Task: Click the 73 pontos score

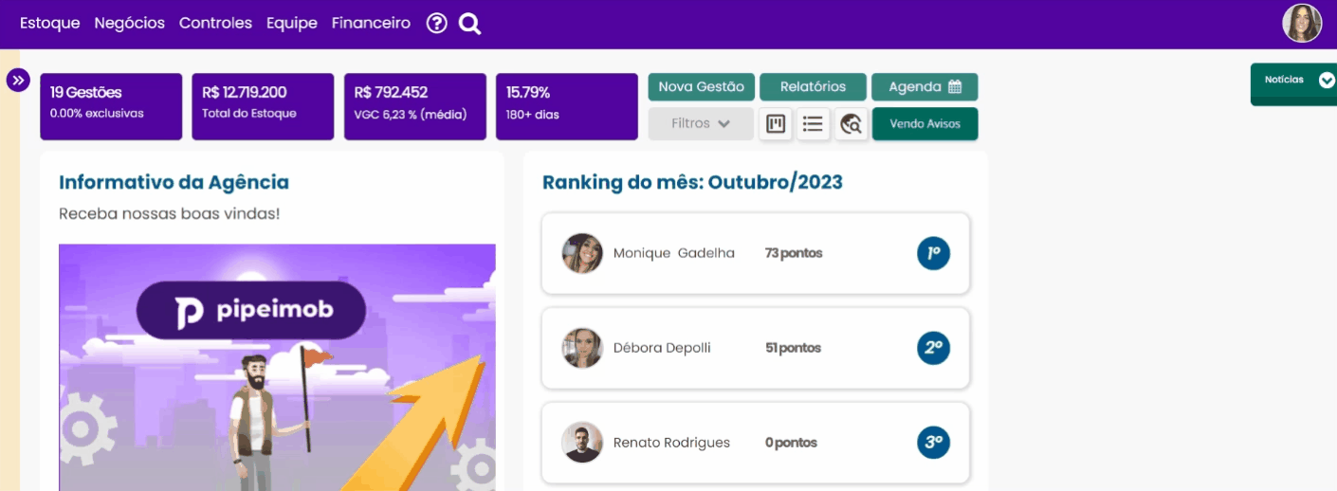Action: click(794, 253)
